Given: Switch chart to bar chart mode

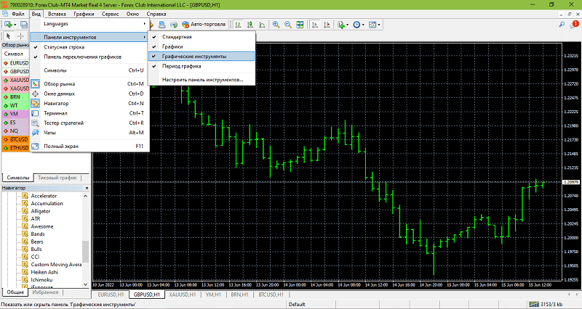Looking at the screenshot, I should point(238,25).
